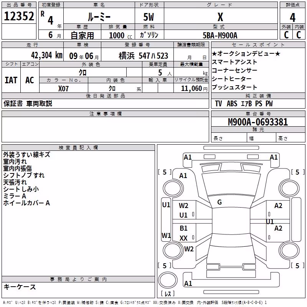Select air conditioner value AC
This screenshot has height=307, width=307.
30,80
